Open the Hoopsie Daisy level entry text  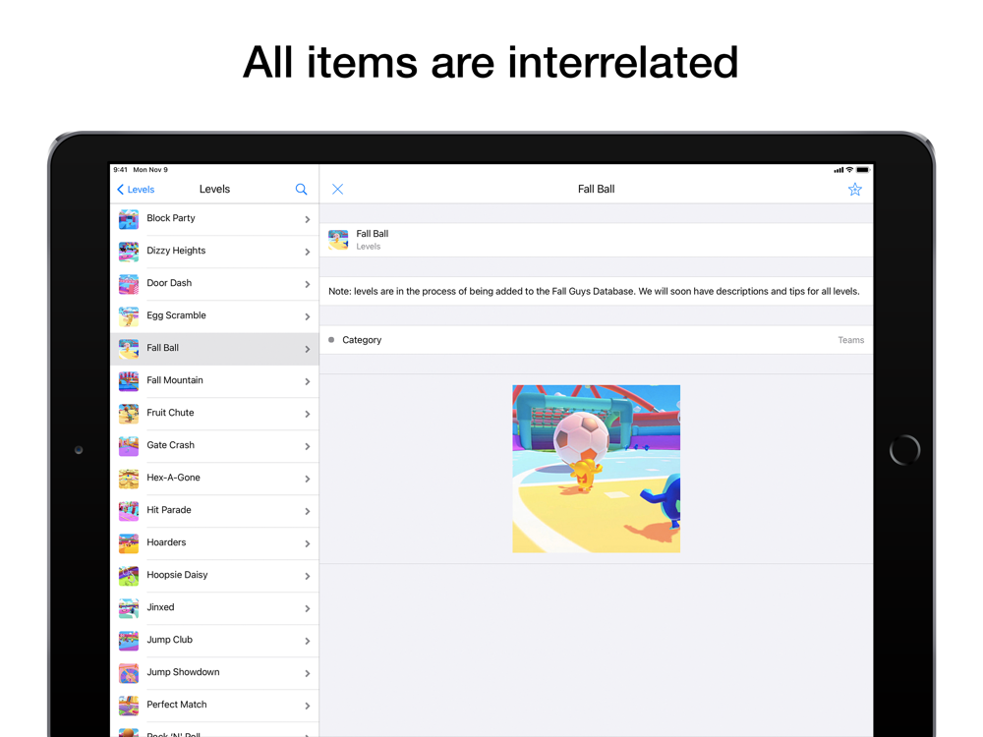point(177,575)
